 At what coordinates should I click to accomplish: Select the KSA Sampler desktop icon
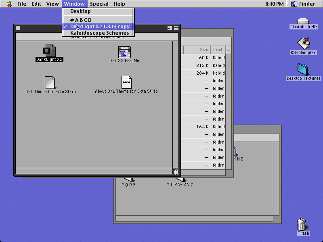pyautogui.click(x=304, y=44)
